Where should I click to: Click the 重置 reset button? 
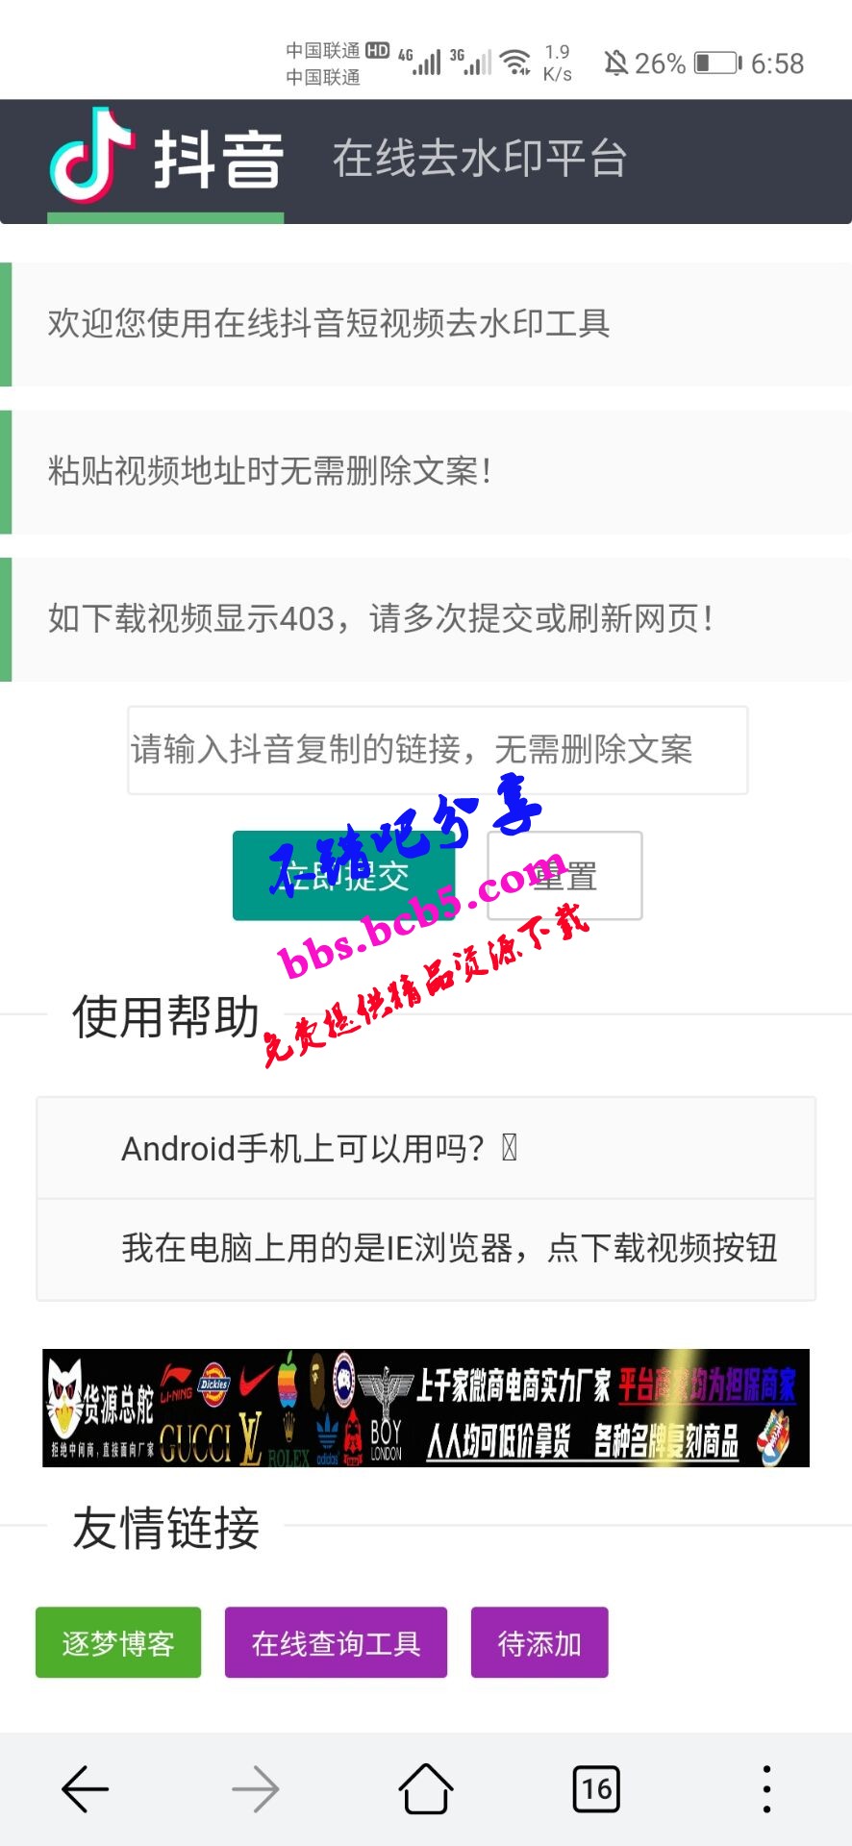pyautogui.click(x=564, y=876)
